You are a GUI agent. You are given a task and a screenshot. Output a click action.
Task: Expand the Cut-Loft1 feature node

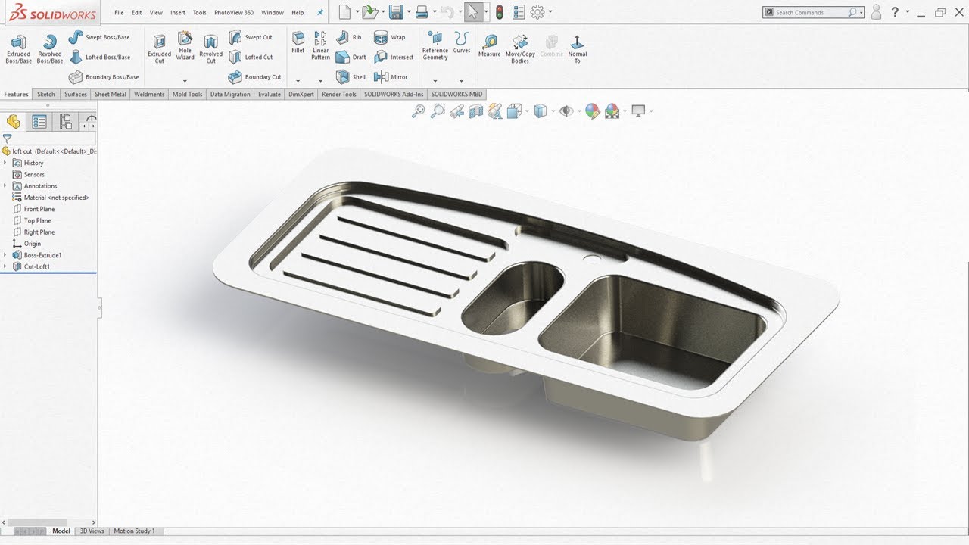[5, 266]
